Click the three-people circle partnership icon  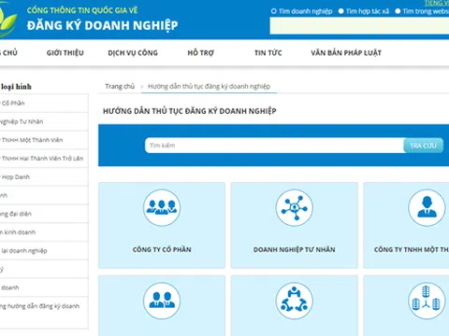pos(294,301)
